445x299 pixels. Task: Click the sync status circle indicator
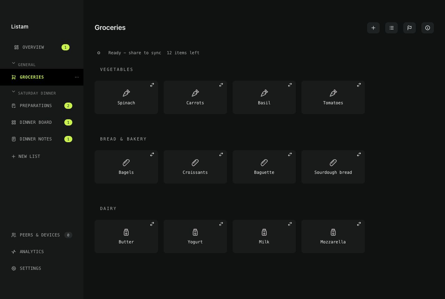pyautogui.click(x=99, y=53)
